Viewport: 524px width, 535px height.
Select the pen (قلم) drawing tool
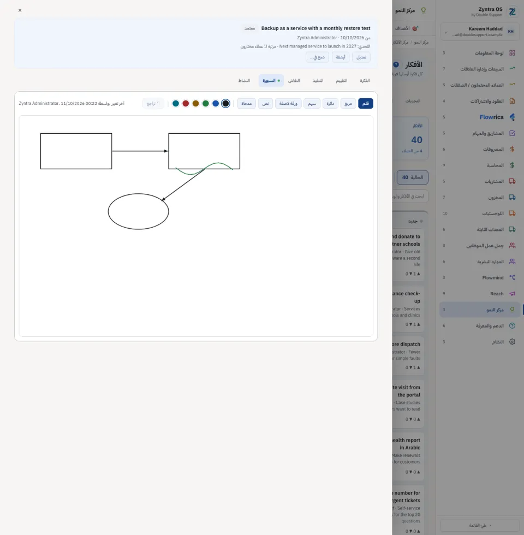[x=365, y=103]
